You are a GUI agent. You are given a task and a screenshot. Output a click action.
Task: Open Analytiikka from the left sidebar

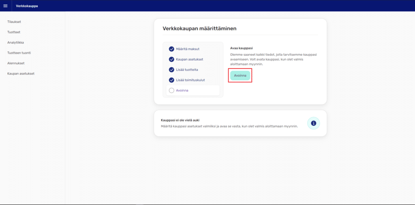[16, 42]
